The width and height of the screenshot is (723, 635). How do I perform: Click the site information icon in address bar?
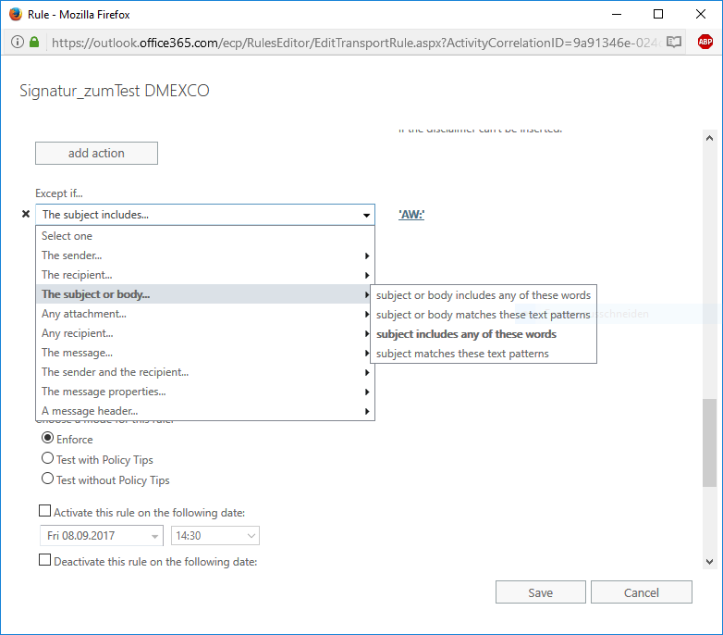tap(17, 42)
